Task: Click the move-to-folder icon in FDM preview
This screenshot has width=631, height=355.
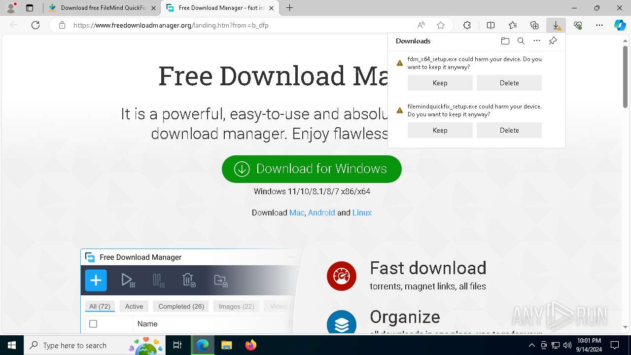Action: [221, 281]
